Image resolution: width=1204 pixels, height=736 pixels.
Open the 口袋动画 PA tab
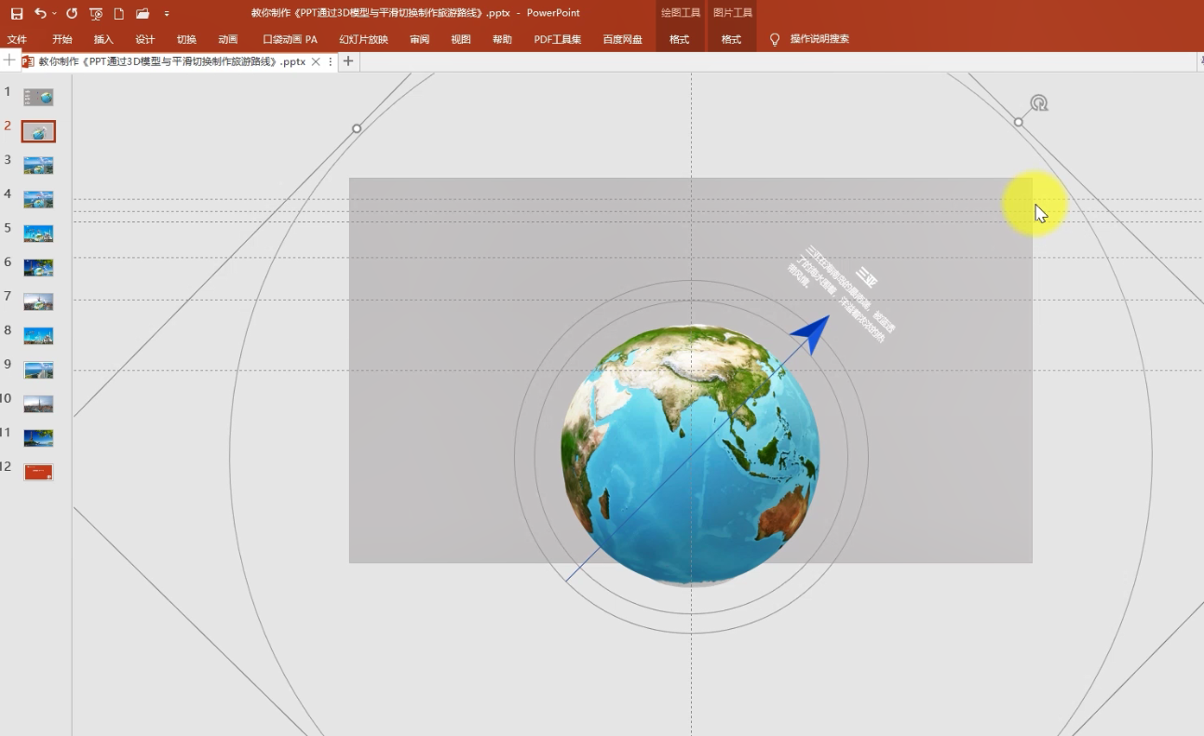coord(291,39)
